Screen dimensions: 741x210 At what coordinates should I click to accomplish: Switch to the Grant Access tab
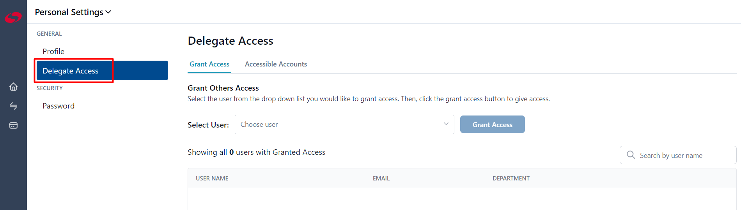pos(209,64)
